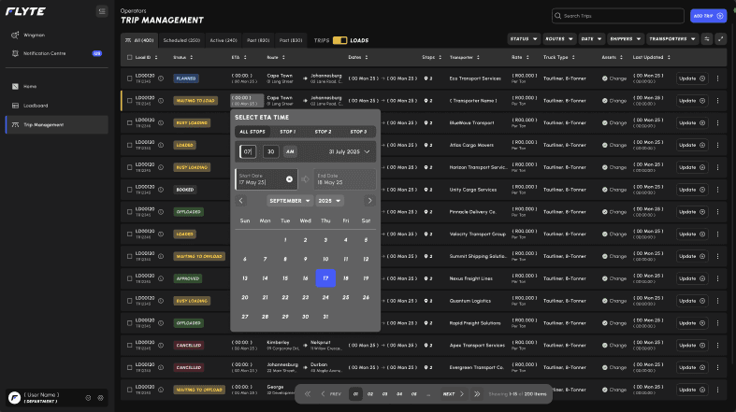Expand the 31 July 2025 date dropdown
736x412 pixels.
[x=349, y=152]
